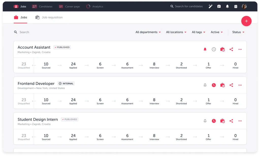Open the All locations filter

tap(176, 32)
